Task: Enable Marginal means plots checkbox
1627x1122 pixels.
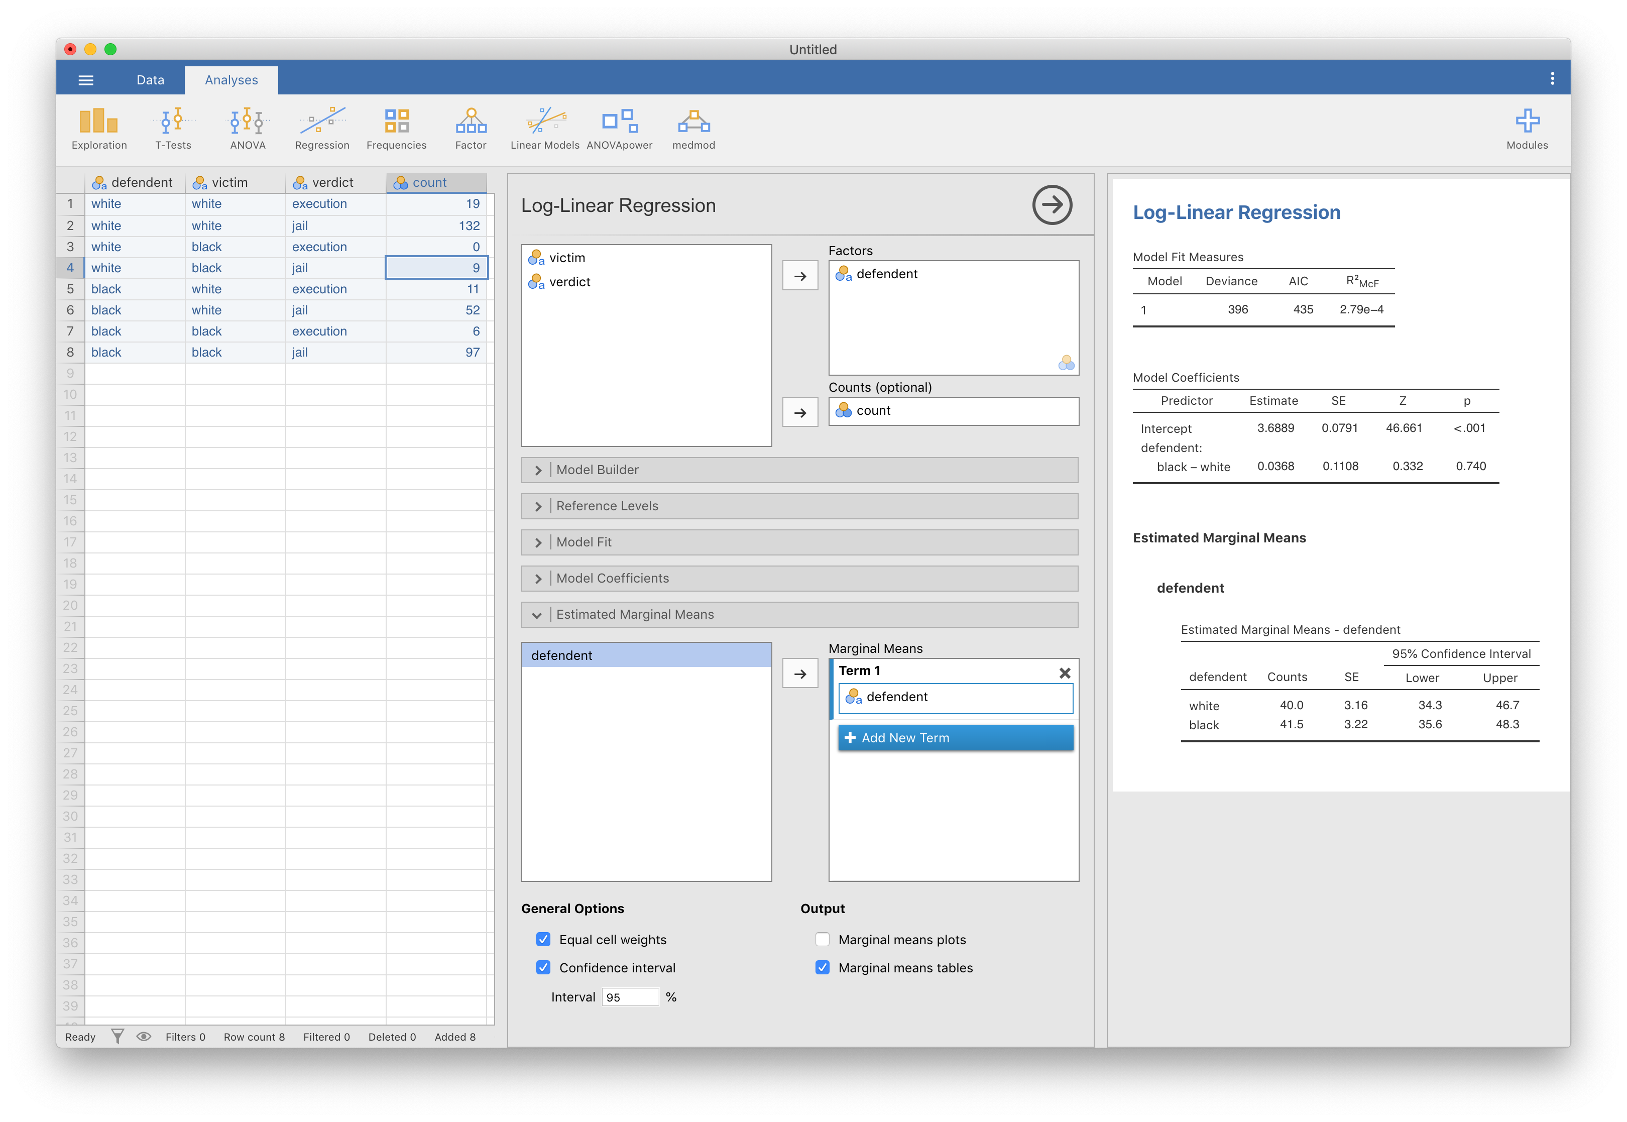Action: click(822, 939)
